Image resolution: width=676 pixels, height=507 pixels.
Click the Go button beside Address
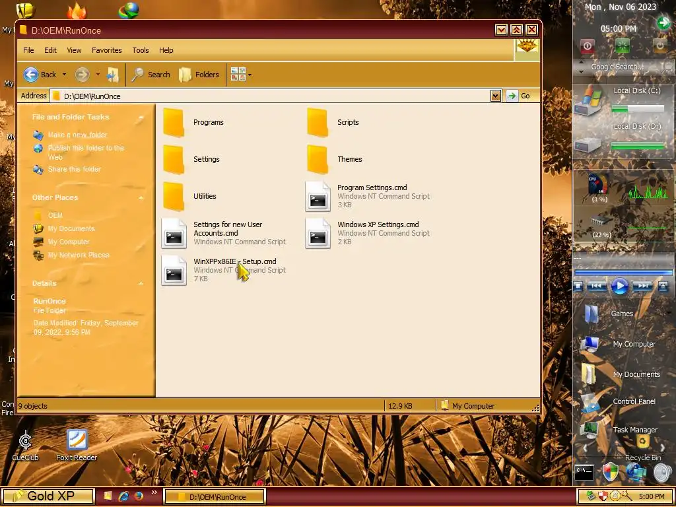(x=520, y=96)
